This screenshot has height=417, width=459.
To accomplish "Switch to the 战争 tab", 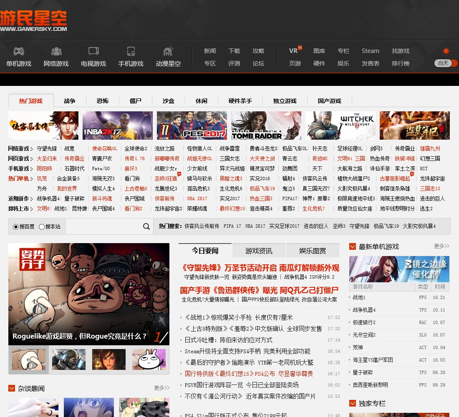I will tap(70, 101).
